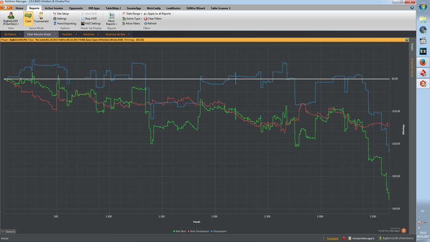Viewport: 430px width, 242px height.
Task: Open More Filters
Action: point(131,23)
